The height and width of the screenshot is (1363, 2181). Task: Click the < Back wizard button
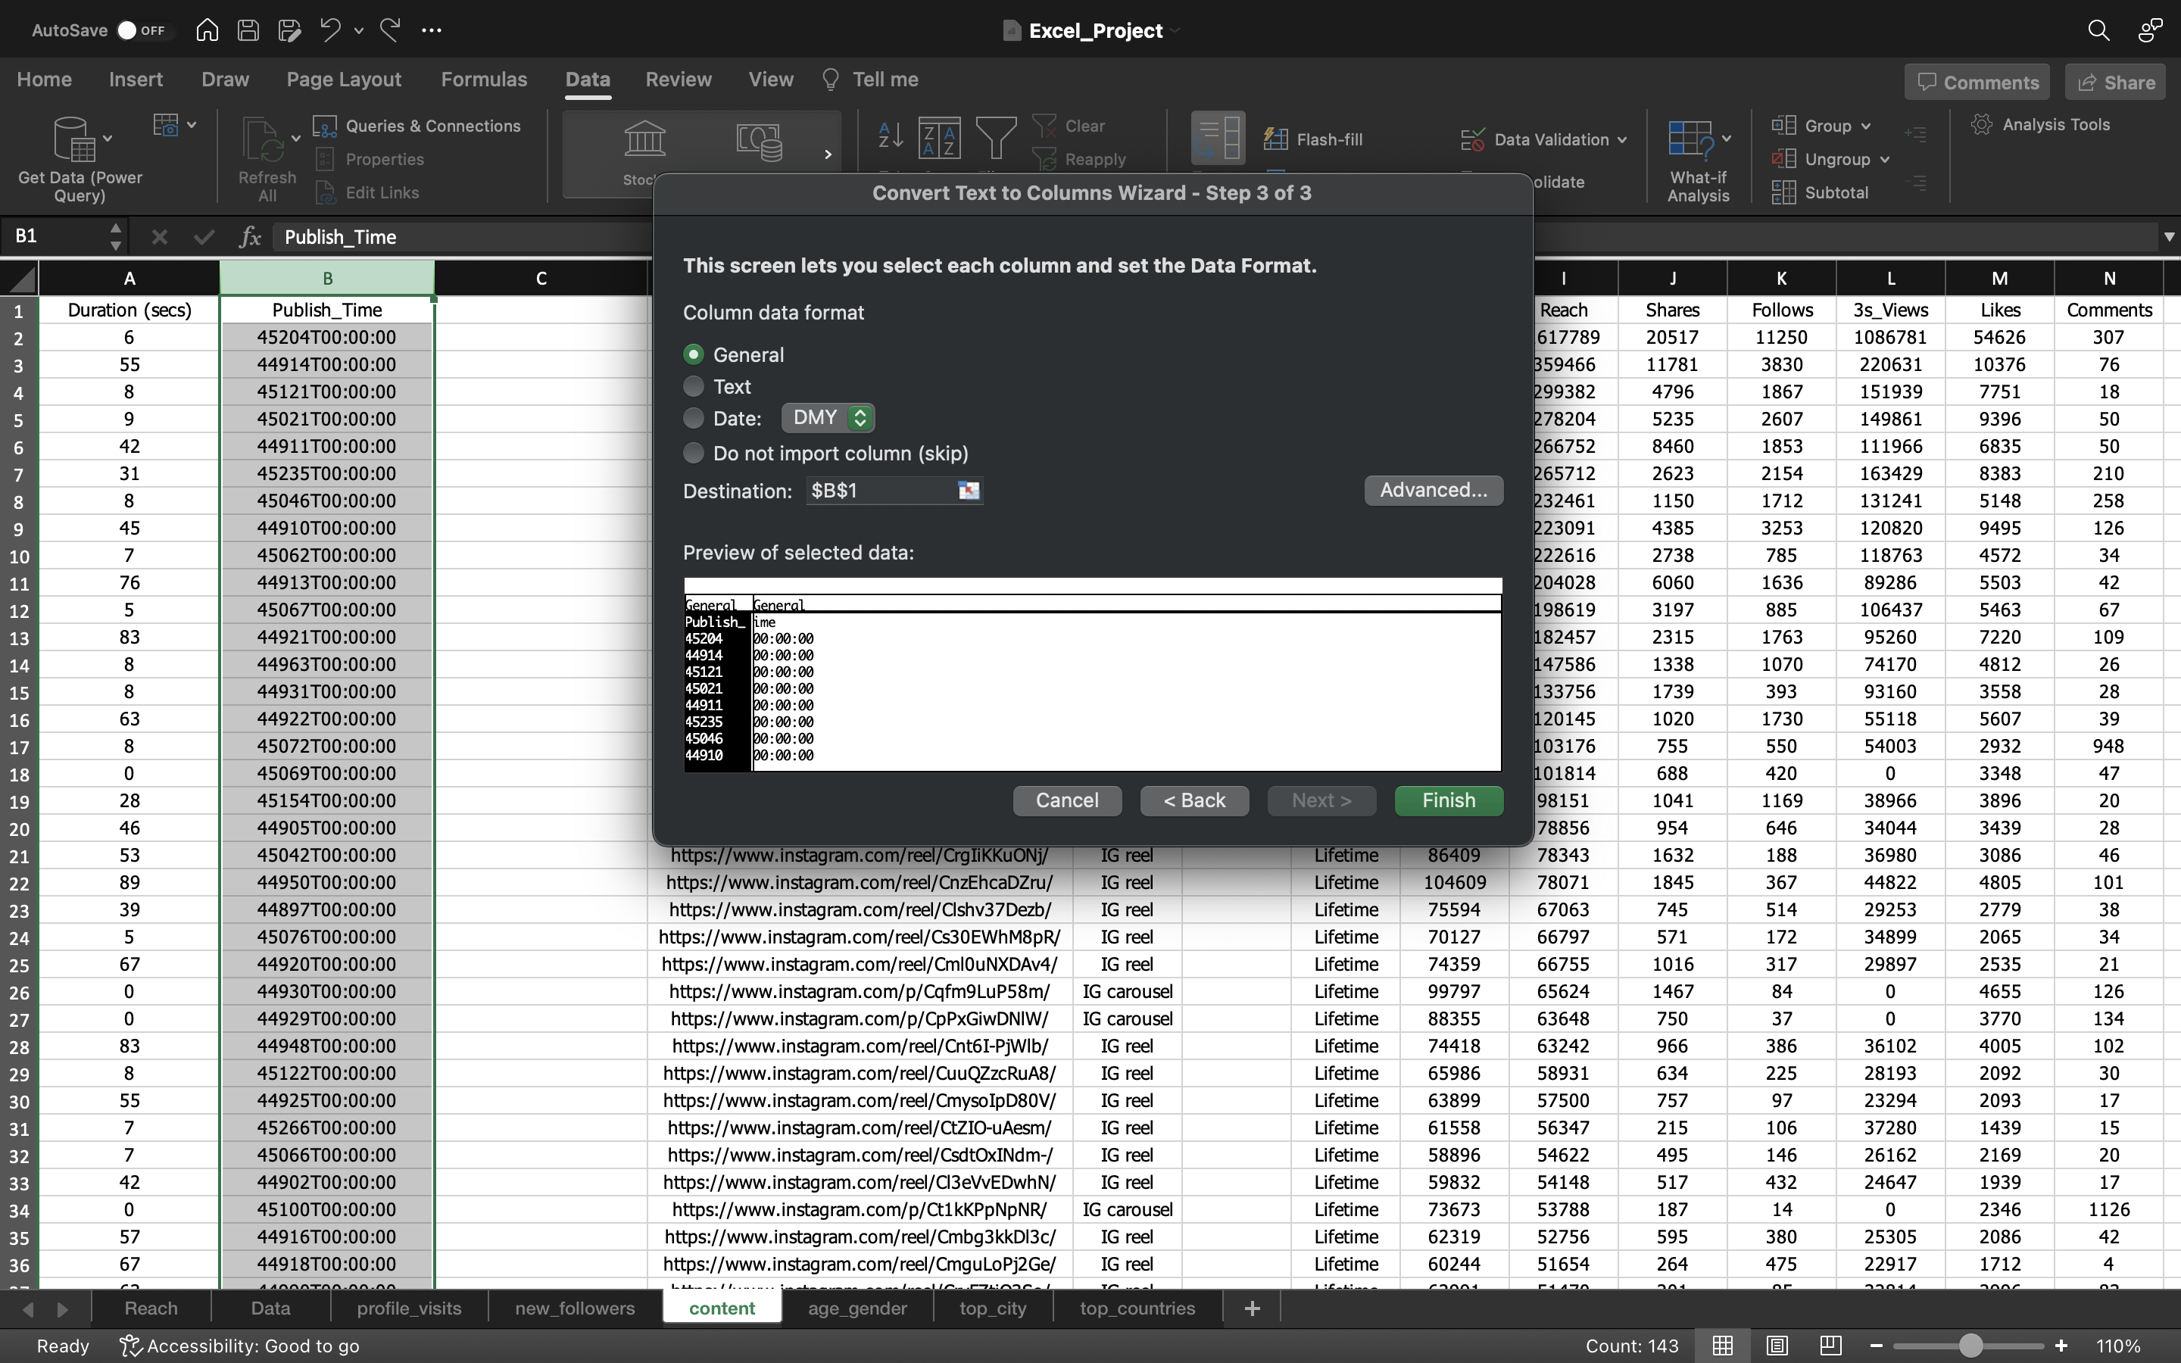pyautogui.click(x=1194, y=800)
